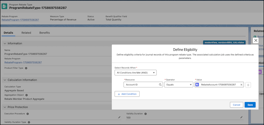
Task: Click Cancel in Define Eligibility dialog
Action: (236, 105)
